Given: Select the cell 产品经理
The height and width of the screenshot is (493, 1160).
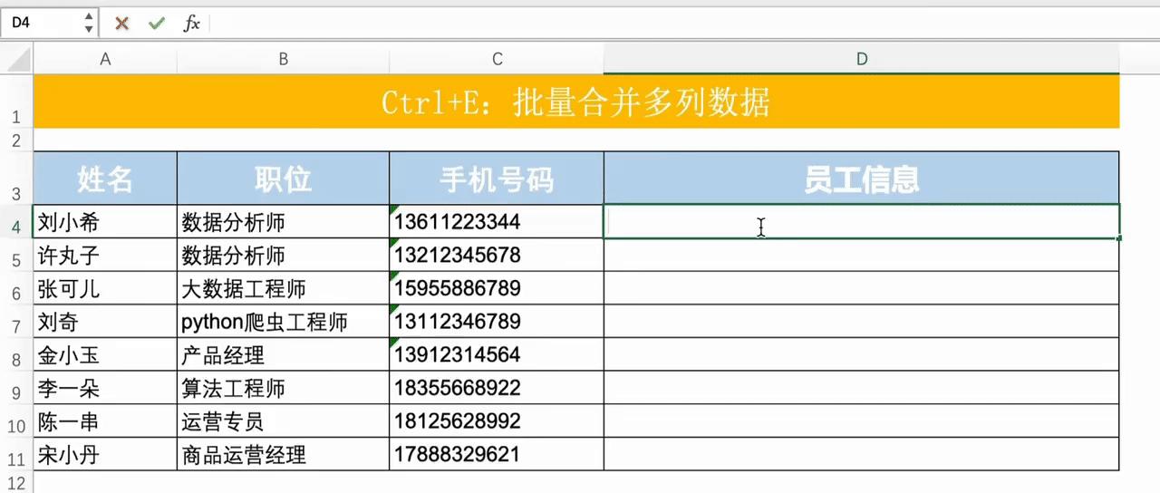Looking at the screenshot, I should [284, 355].
